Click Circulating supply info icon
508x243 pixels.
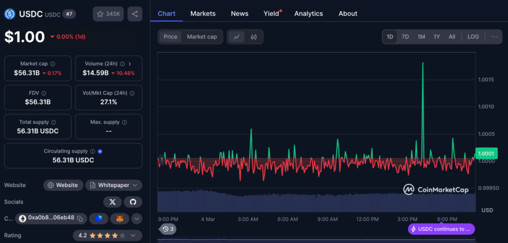click(93, 151)
